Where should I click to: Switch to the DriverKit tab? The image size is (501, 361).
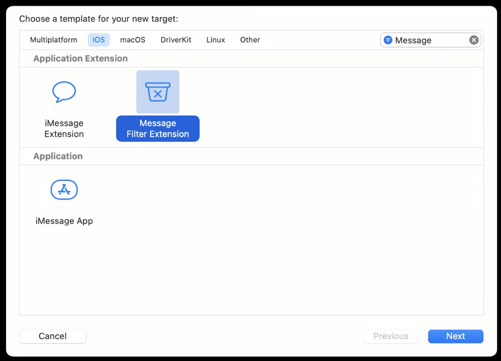coord(176,40)
